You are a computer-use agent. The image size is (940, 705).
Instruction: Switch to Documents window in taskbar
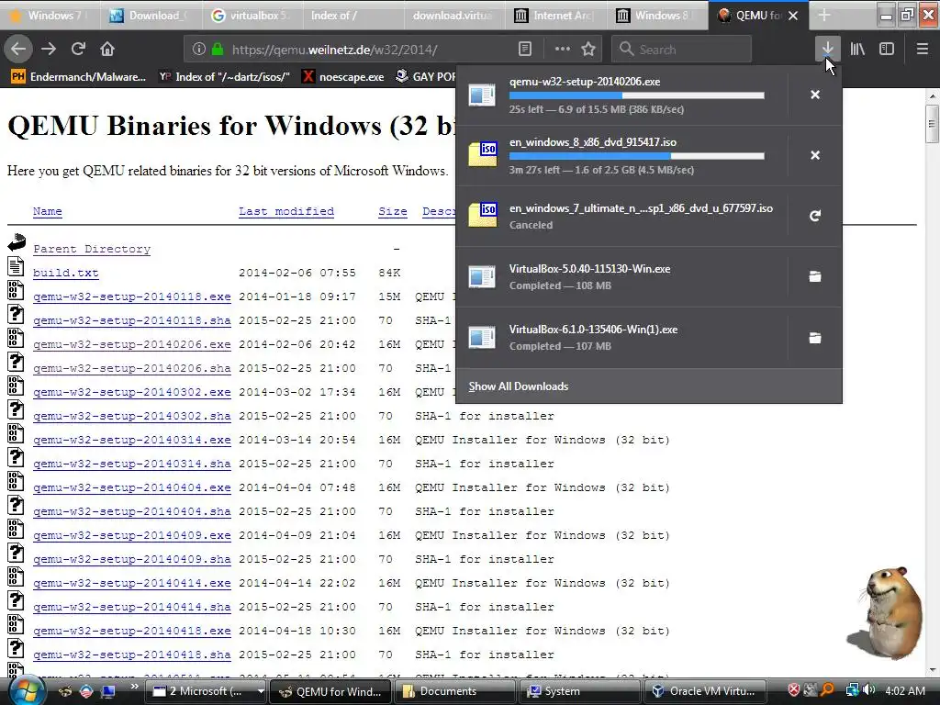point(455,691)
